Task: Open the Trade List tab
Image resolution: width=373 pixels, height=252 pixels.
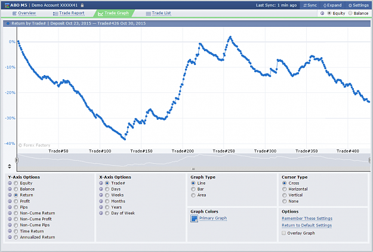Action: (x=158, y=13)
